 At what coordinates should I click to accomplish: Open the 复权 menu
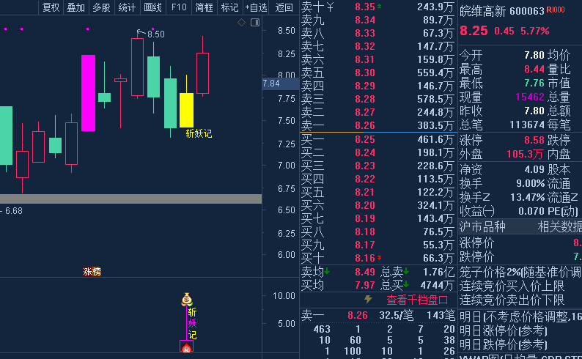[51, 7]
